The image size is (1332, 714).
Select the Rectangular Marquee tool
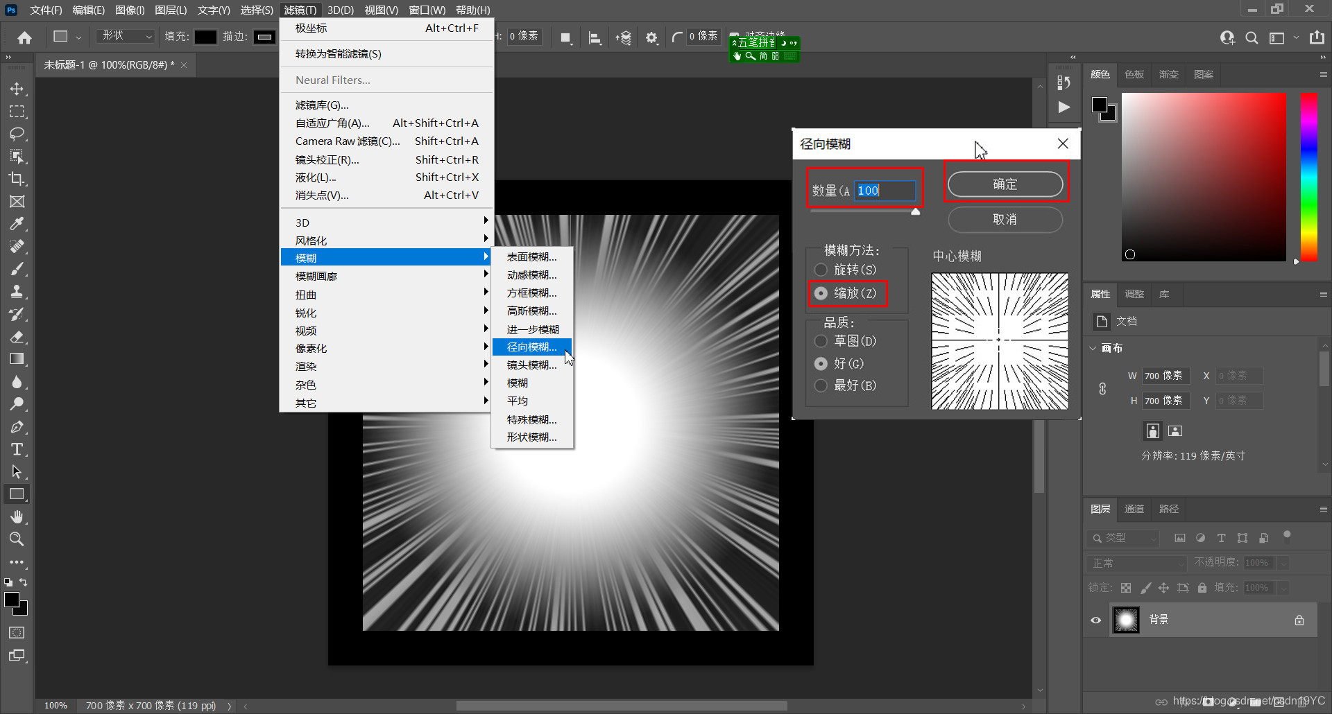click(x=17, y=112)
